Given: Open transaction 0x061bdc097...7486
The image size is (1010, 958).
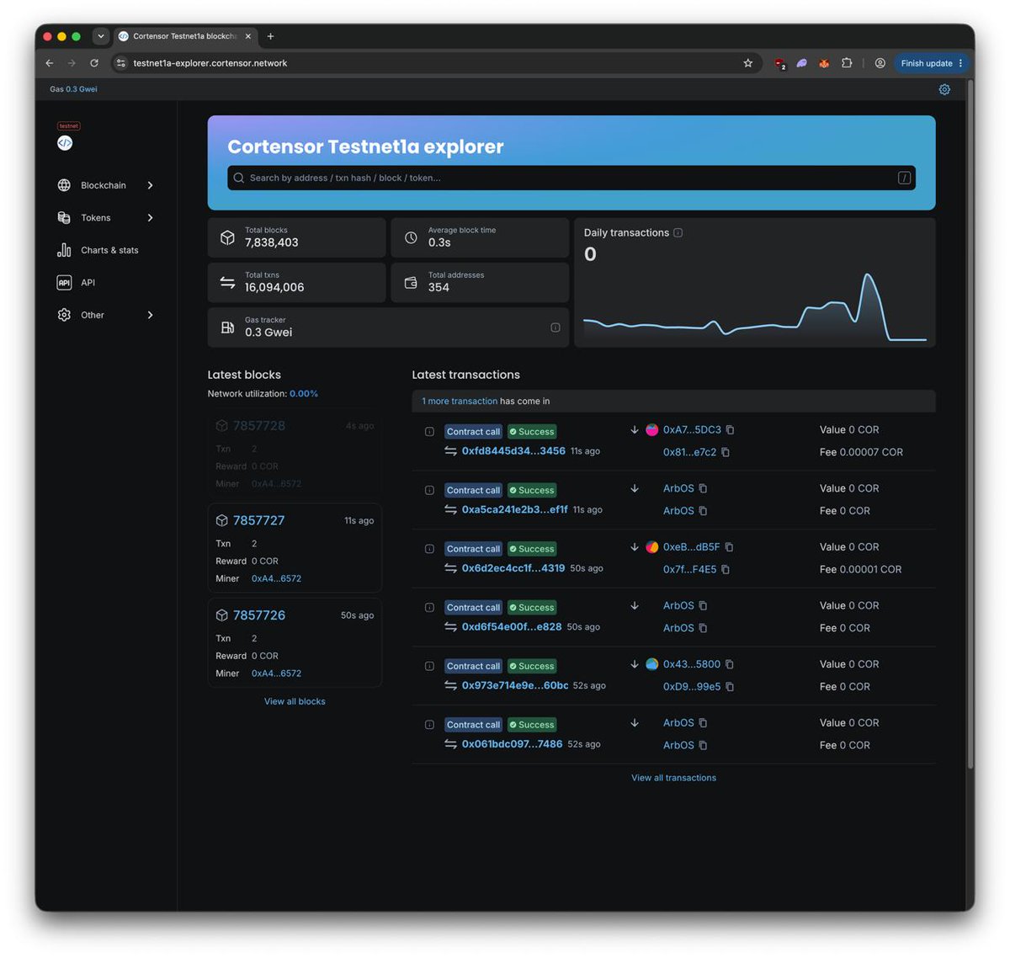Looking at the screenshot, I should pyautogui.click(x=512, y=744).
